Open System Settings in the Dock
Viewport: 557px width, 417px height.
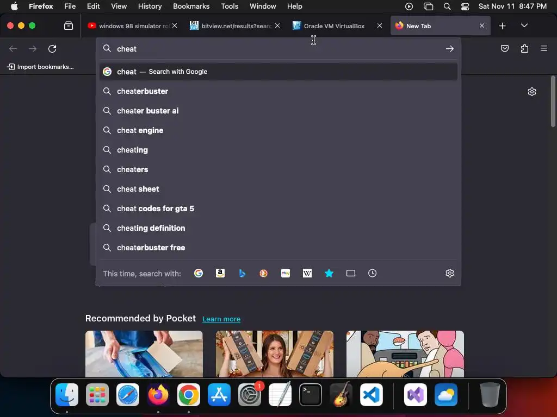[249, 395]
